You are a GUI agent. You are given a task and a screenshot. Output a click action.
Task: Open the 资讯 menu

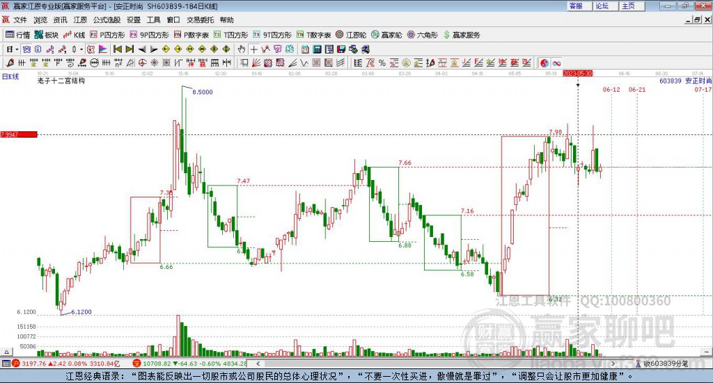(x=60, y=20)
